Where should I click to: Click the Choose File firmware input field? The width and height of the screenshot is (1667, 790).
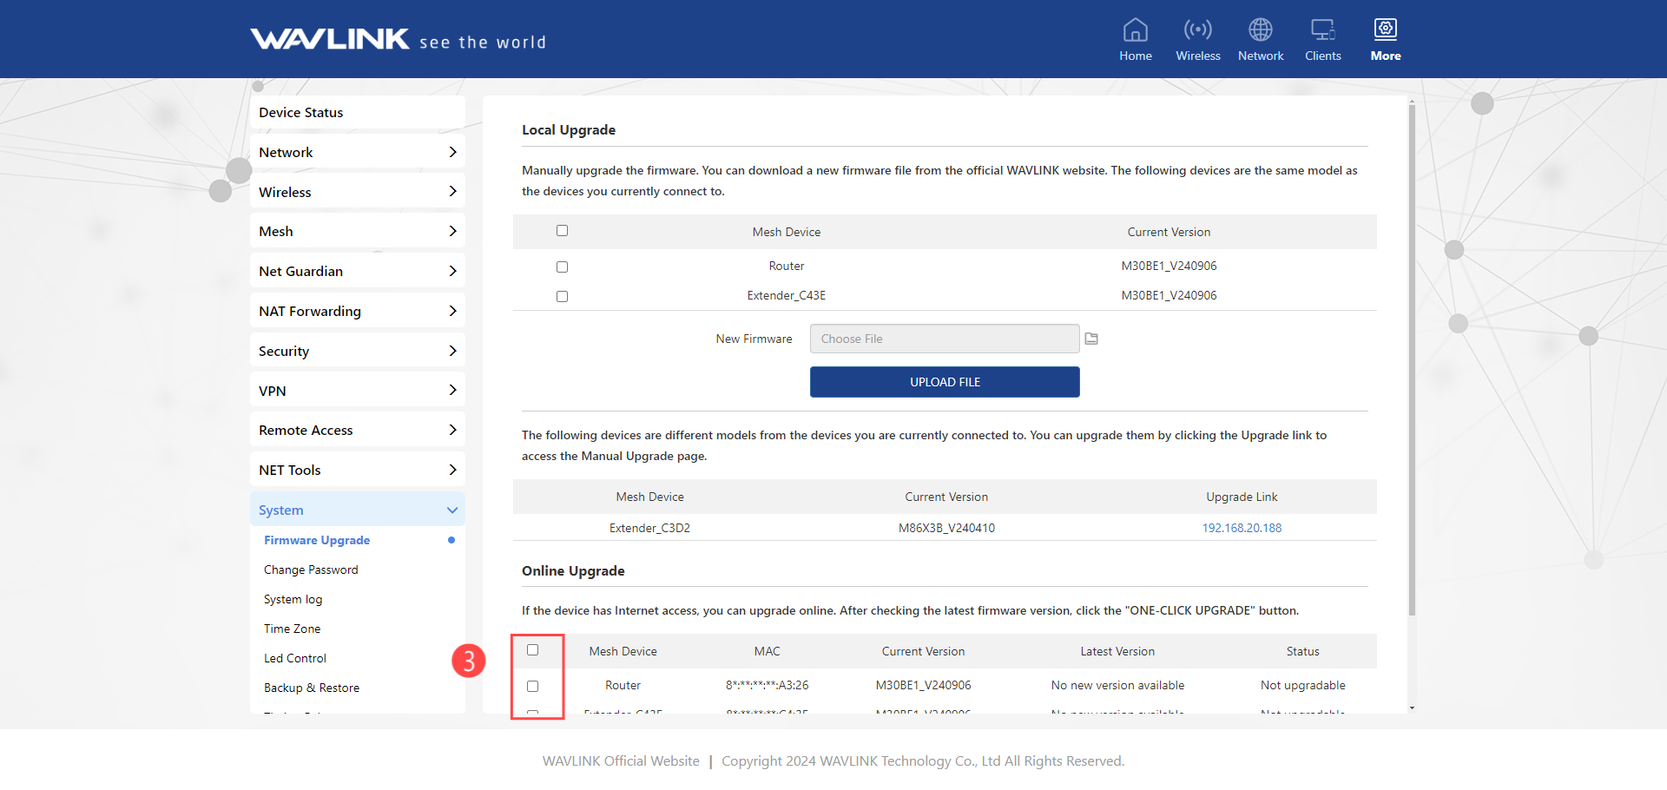944,339
